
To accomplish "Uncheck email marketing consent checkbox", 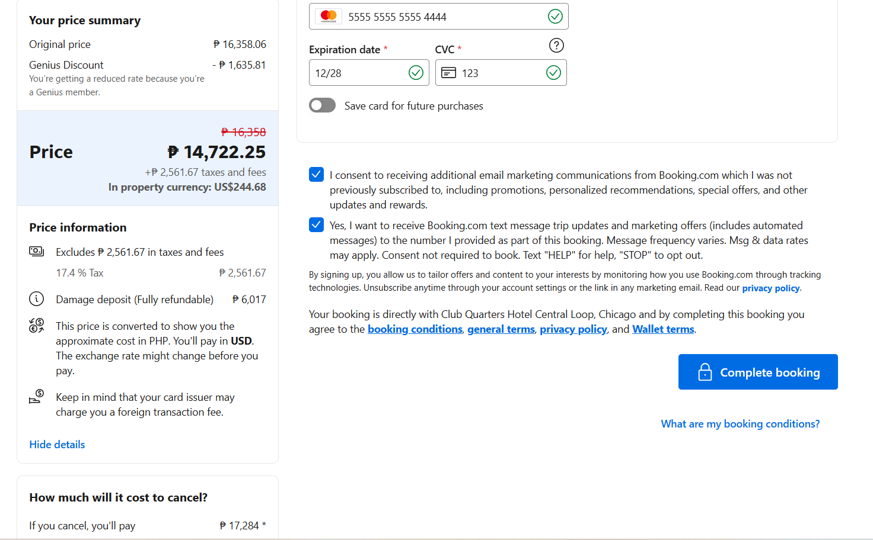I will click(x=317, y=175).
